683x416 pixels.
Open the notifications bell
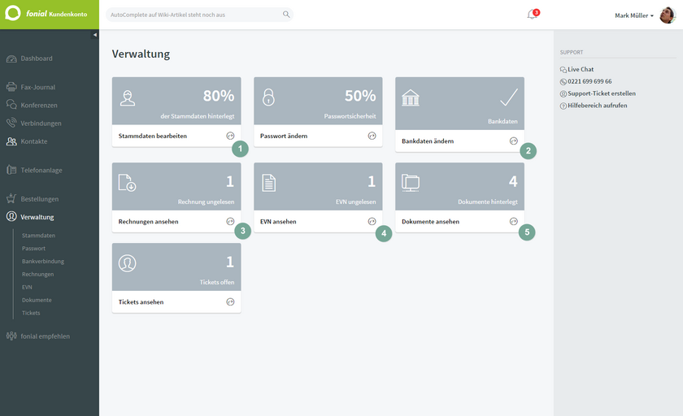pos(533,15)
